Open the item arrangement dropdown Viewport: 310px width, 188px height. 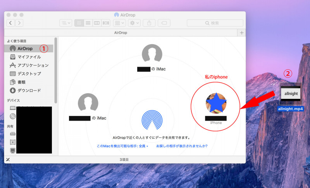pos(119,23)
